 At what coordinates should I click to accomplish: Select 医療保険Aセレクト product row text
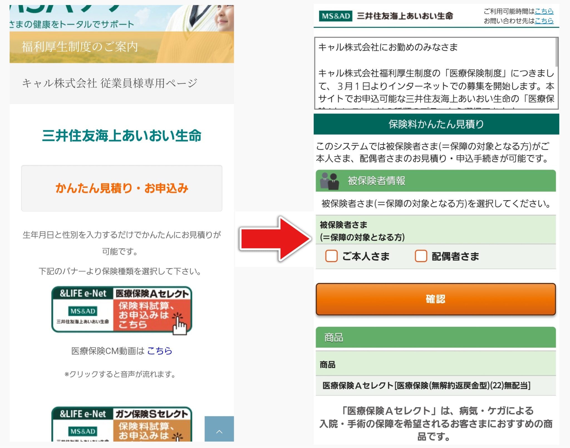pyautogui.click(x=426, y=386)
